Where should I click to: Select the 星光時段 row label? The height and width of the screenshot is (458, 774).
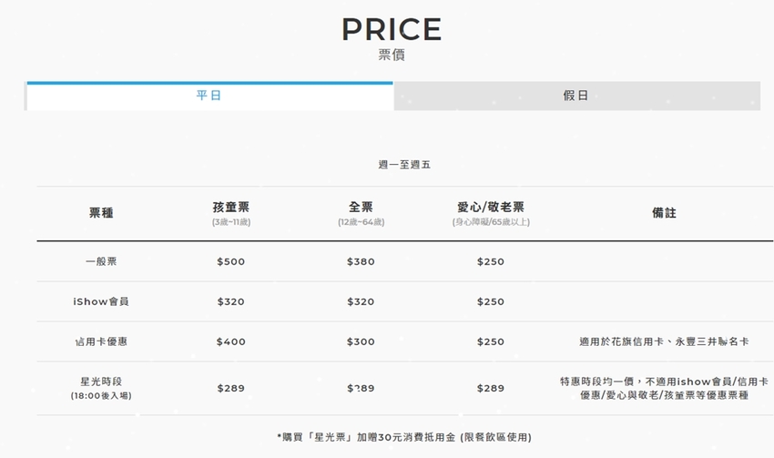[x=101, y=382]
